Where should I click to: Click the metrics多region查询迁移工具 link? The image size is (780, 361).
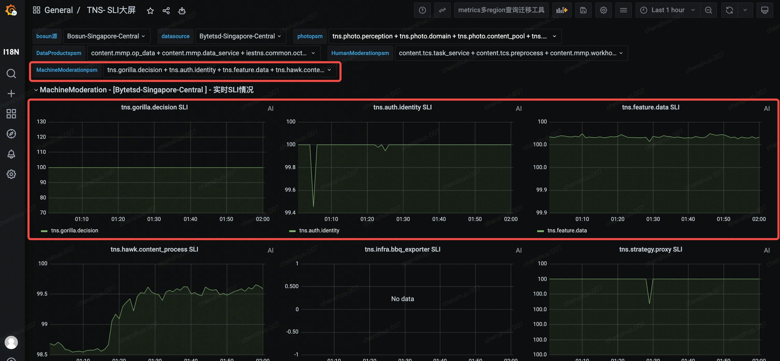[x=501, y=10]
